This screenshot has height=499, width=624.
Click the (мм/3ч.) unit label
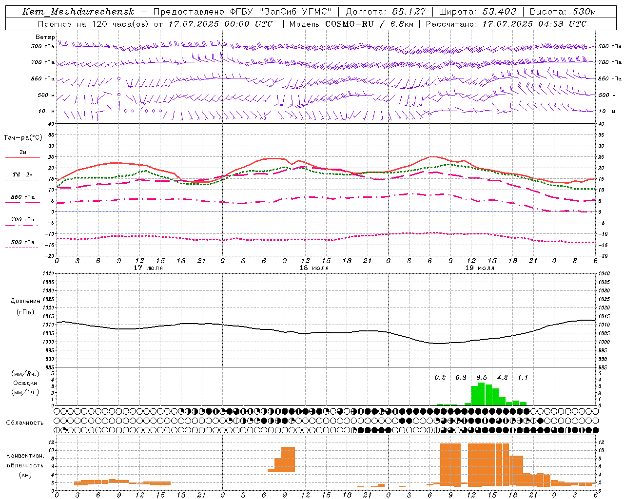[25, 374]
